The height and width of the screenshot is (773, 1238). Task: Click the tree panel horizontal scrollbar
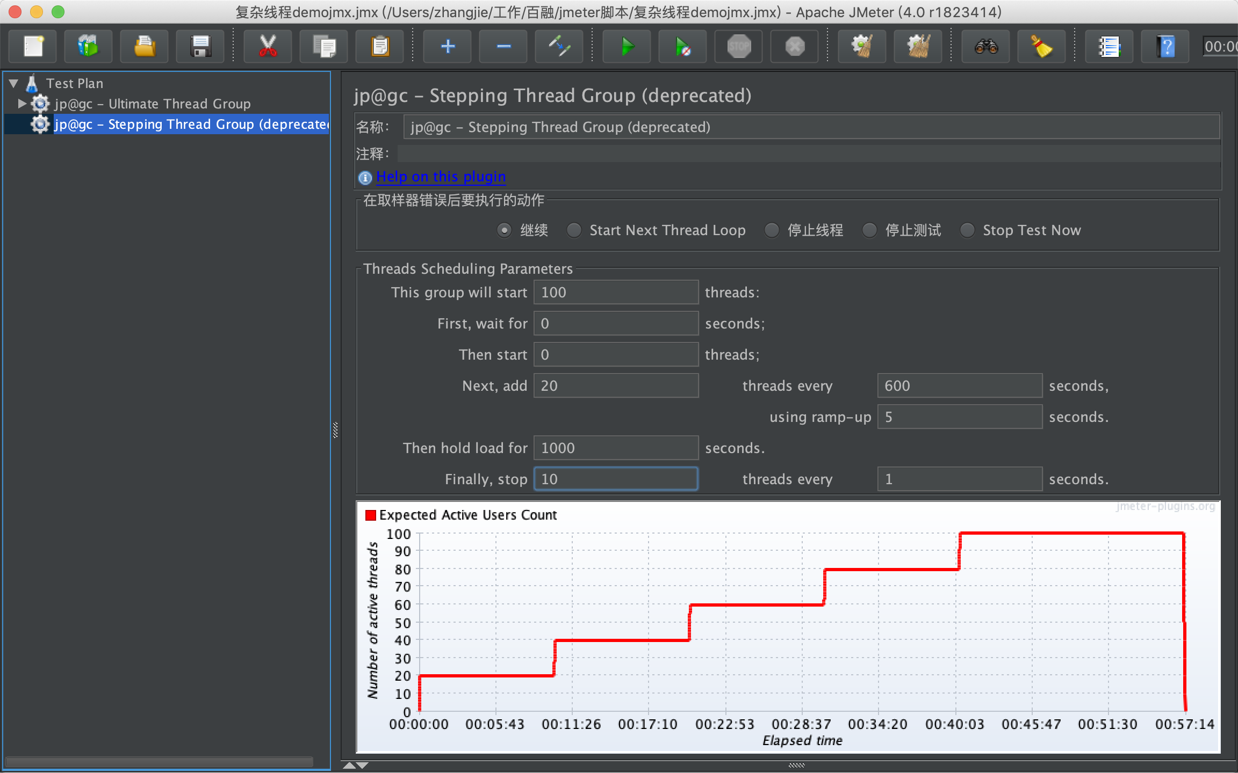point(159,762)
